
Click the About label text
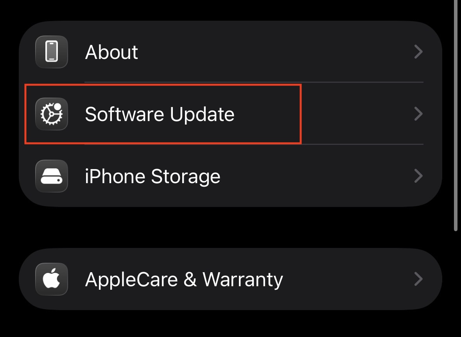click(111, 52)
